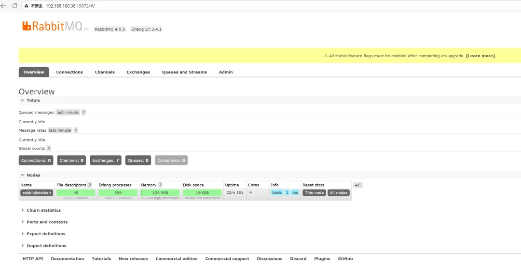521x268 pixels.
Task: Change Queued messages last minute range
Action: (68, 113)
